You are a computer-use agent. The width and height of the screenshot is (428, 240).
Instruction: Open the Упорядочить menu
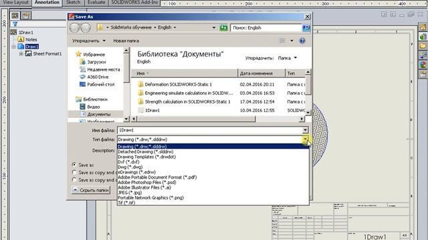point(89,41)
